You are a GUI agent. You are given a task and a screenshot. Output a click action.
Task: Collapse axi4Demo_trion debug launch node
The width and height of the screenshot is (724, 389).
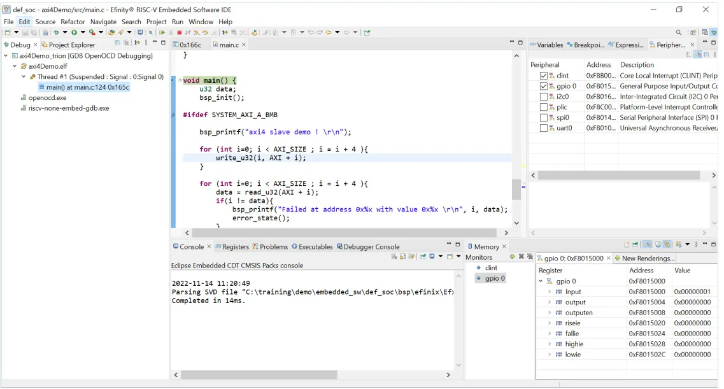[6, 56]
